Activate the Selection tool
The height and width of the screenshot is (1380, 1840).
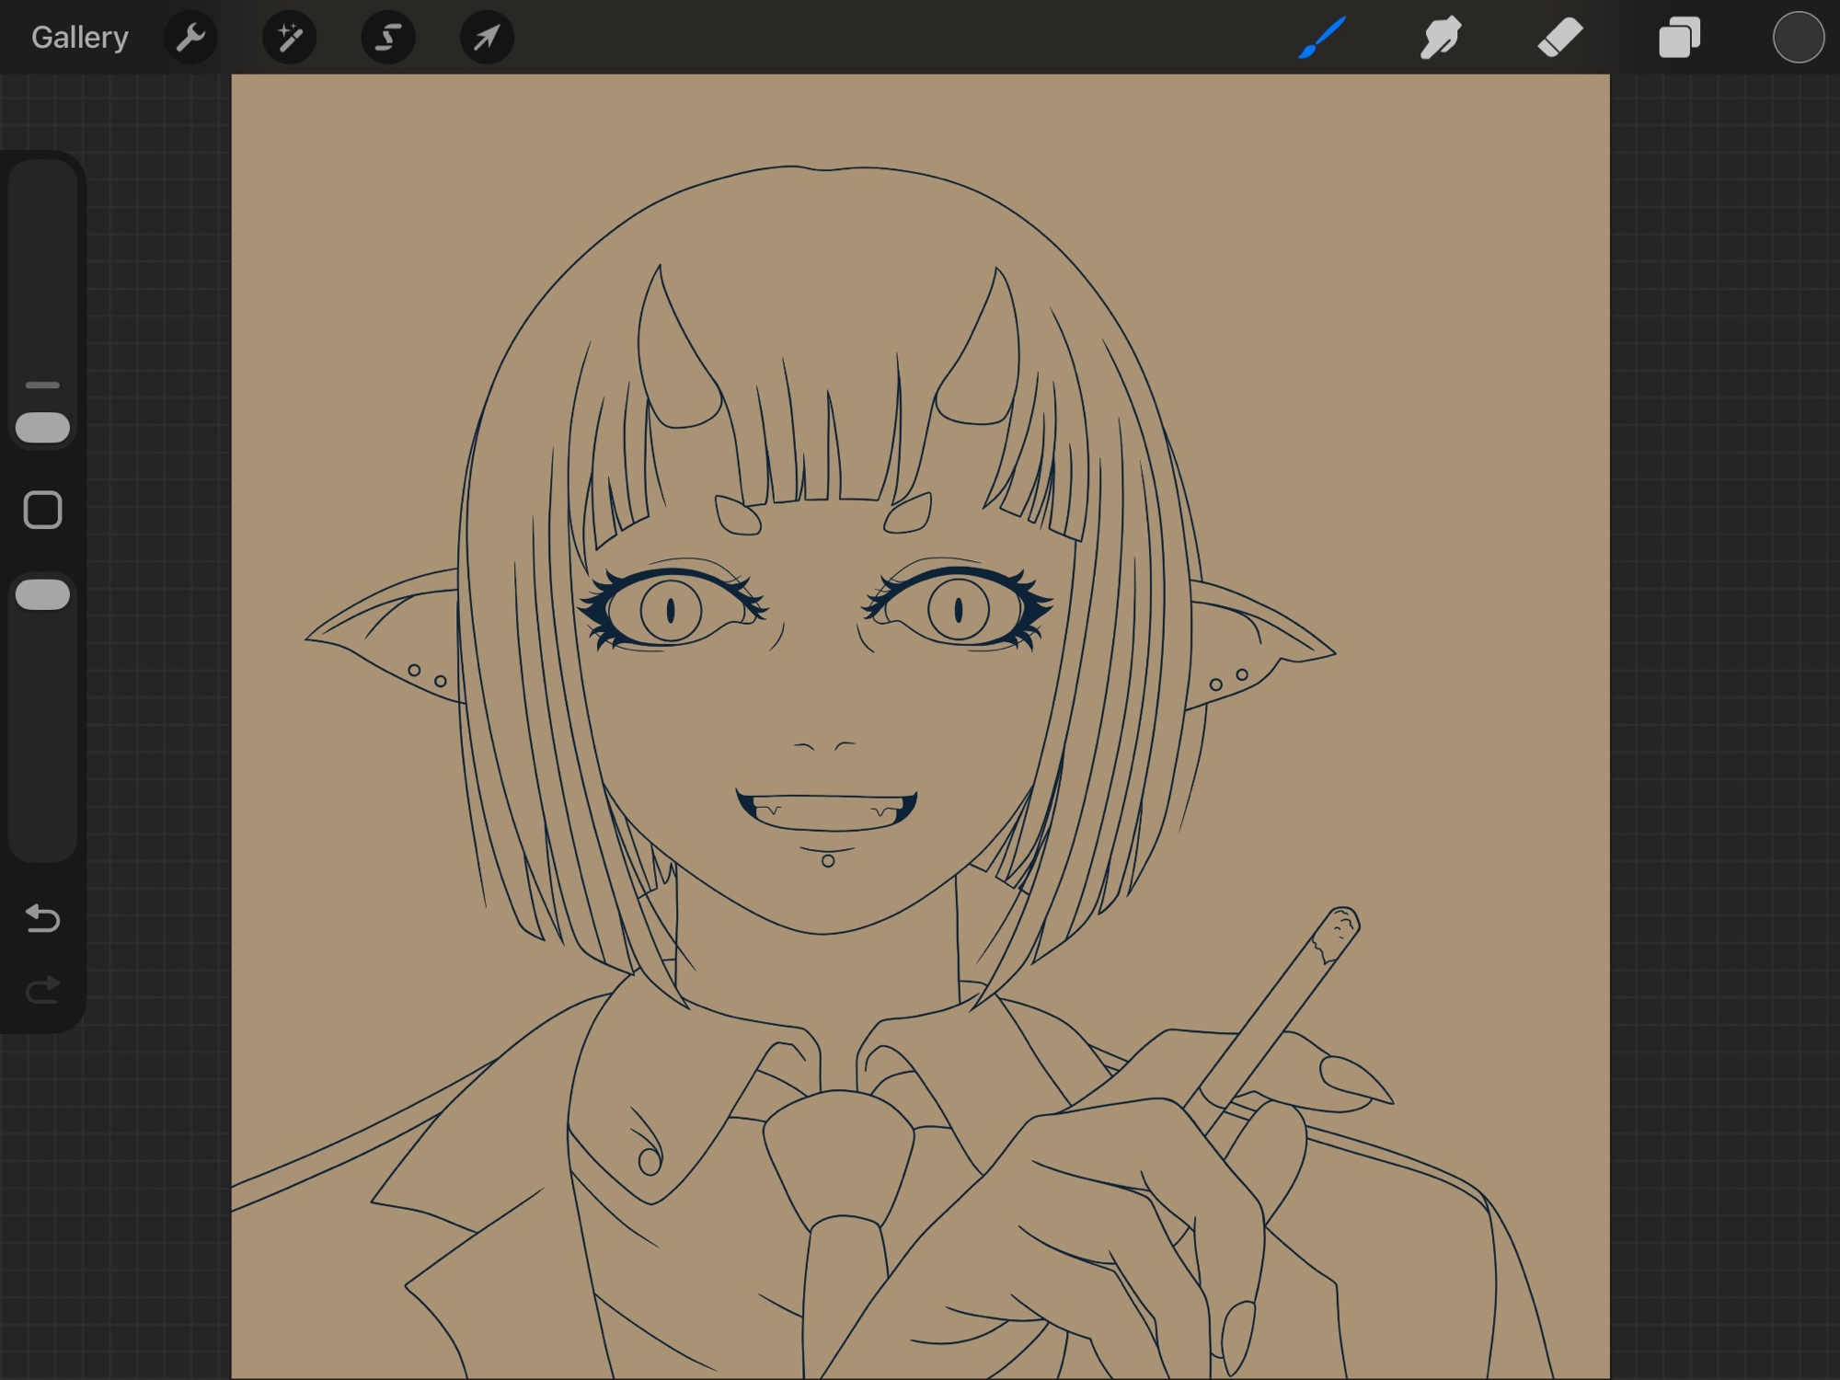click(x=388, y=38)
